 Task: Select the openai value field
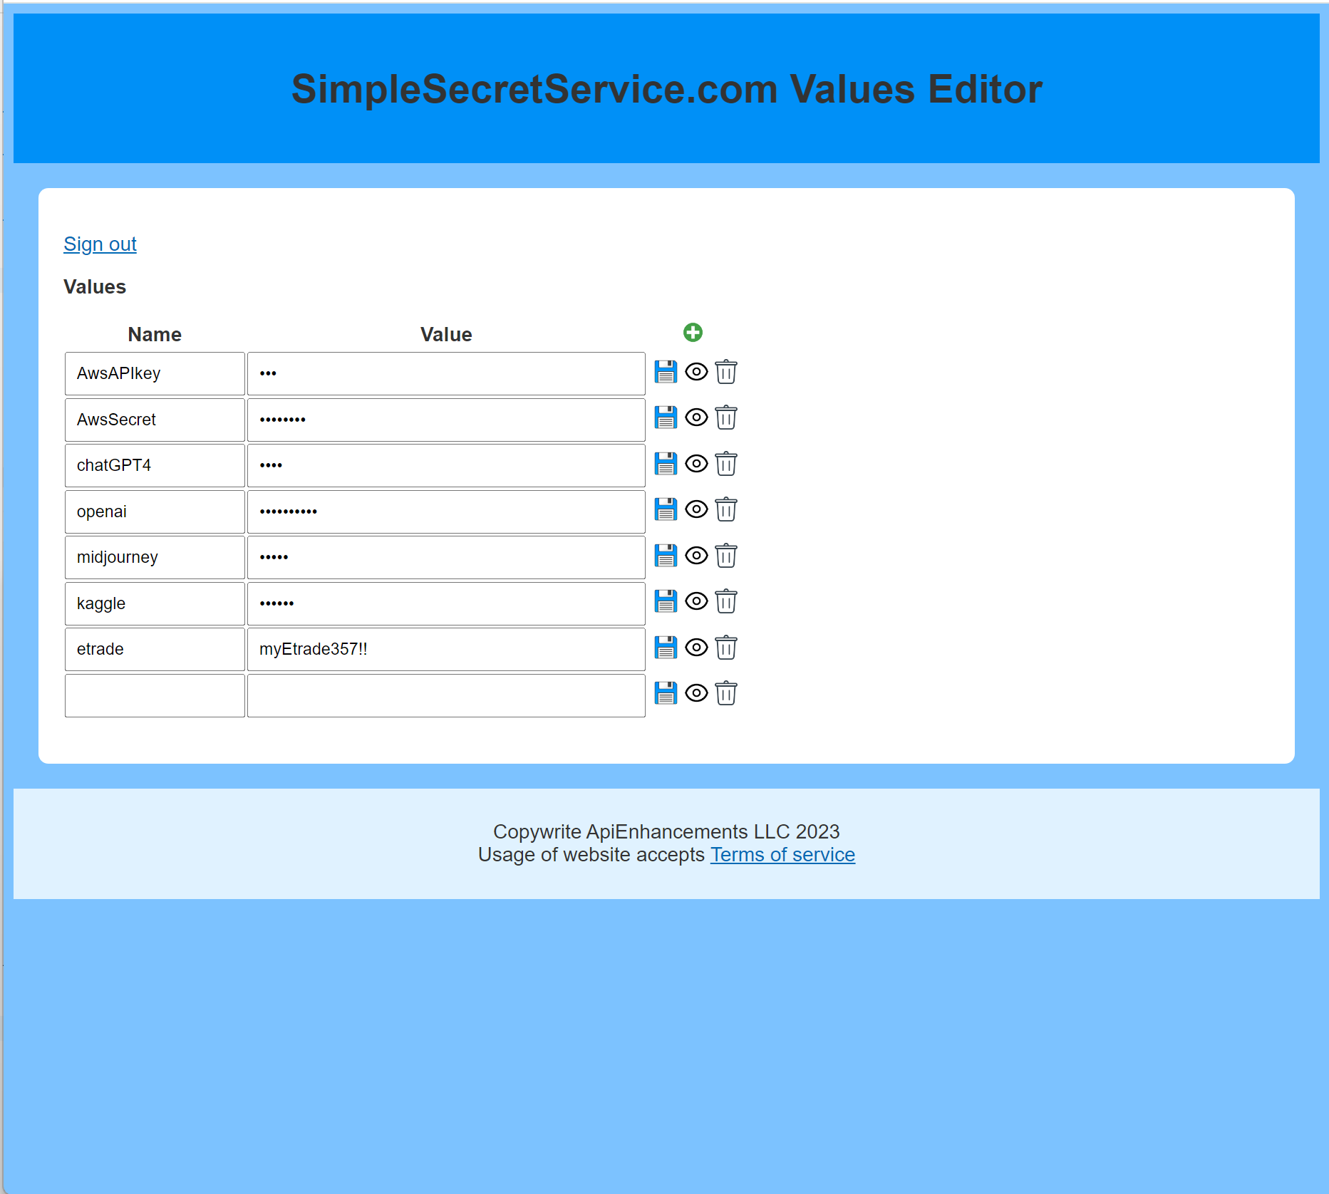pos(446,512)
